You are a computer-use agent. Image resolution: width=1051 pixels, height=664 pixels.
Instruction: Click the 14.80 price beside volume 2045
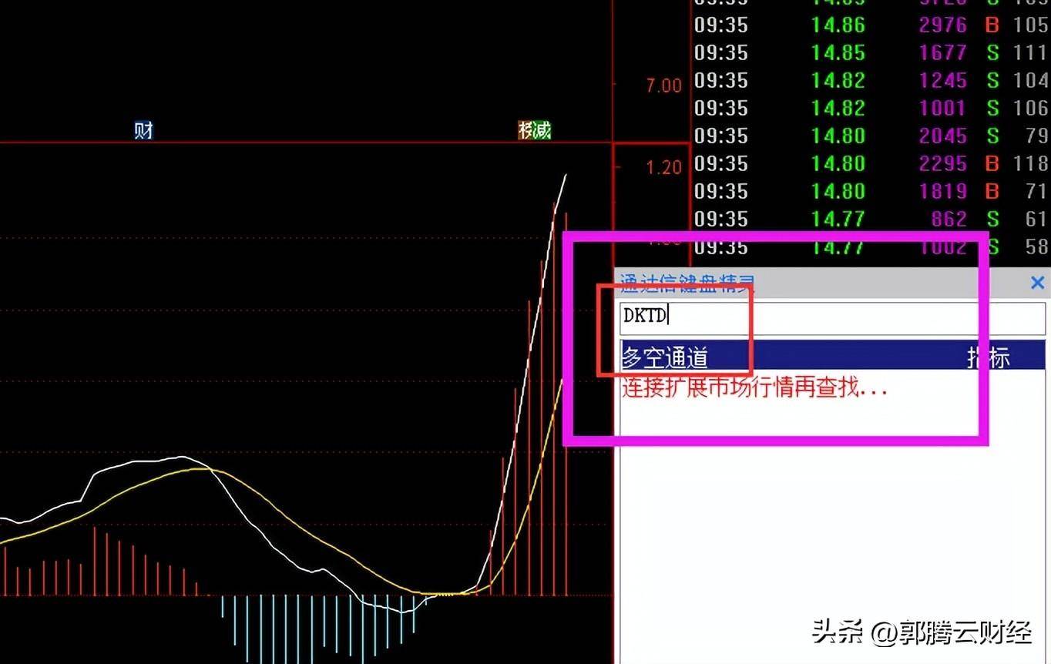pyautogui.click(x=838, y=136)
